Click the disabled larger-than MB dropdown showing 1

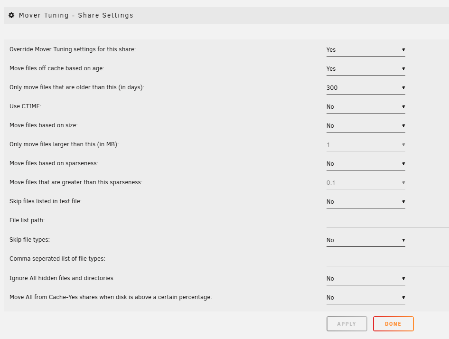[365, 145]
